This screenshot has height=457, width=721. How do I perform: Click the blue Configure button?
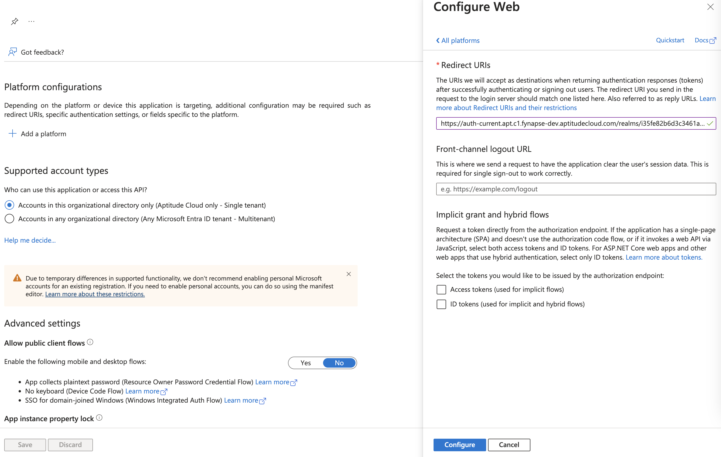[x=459, y=445]
